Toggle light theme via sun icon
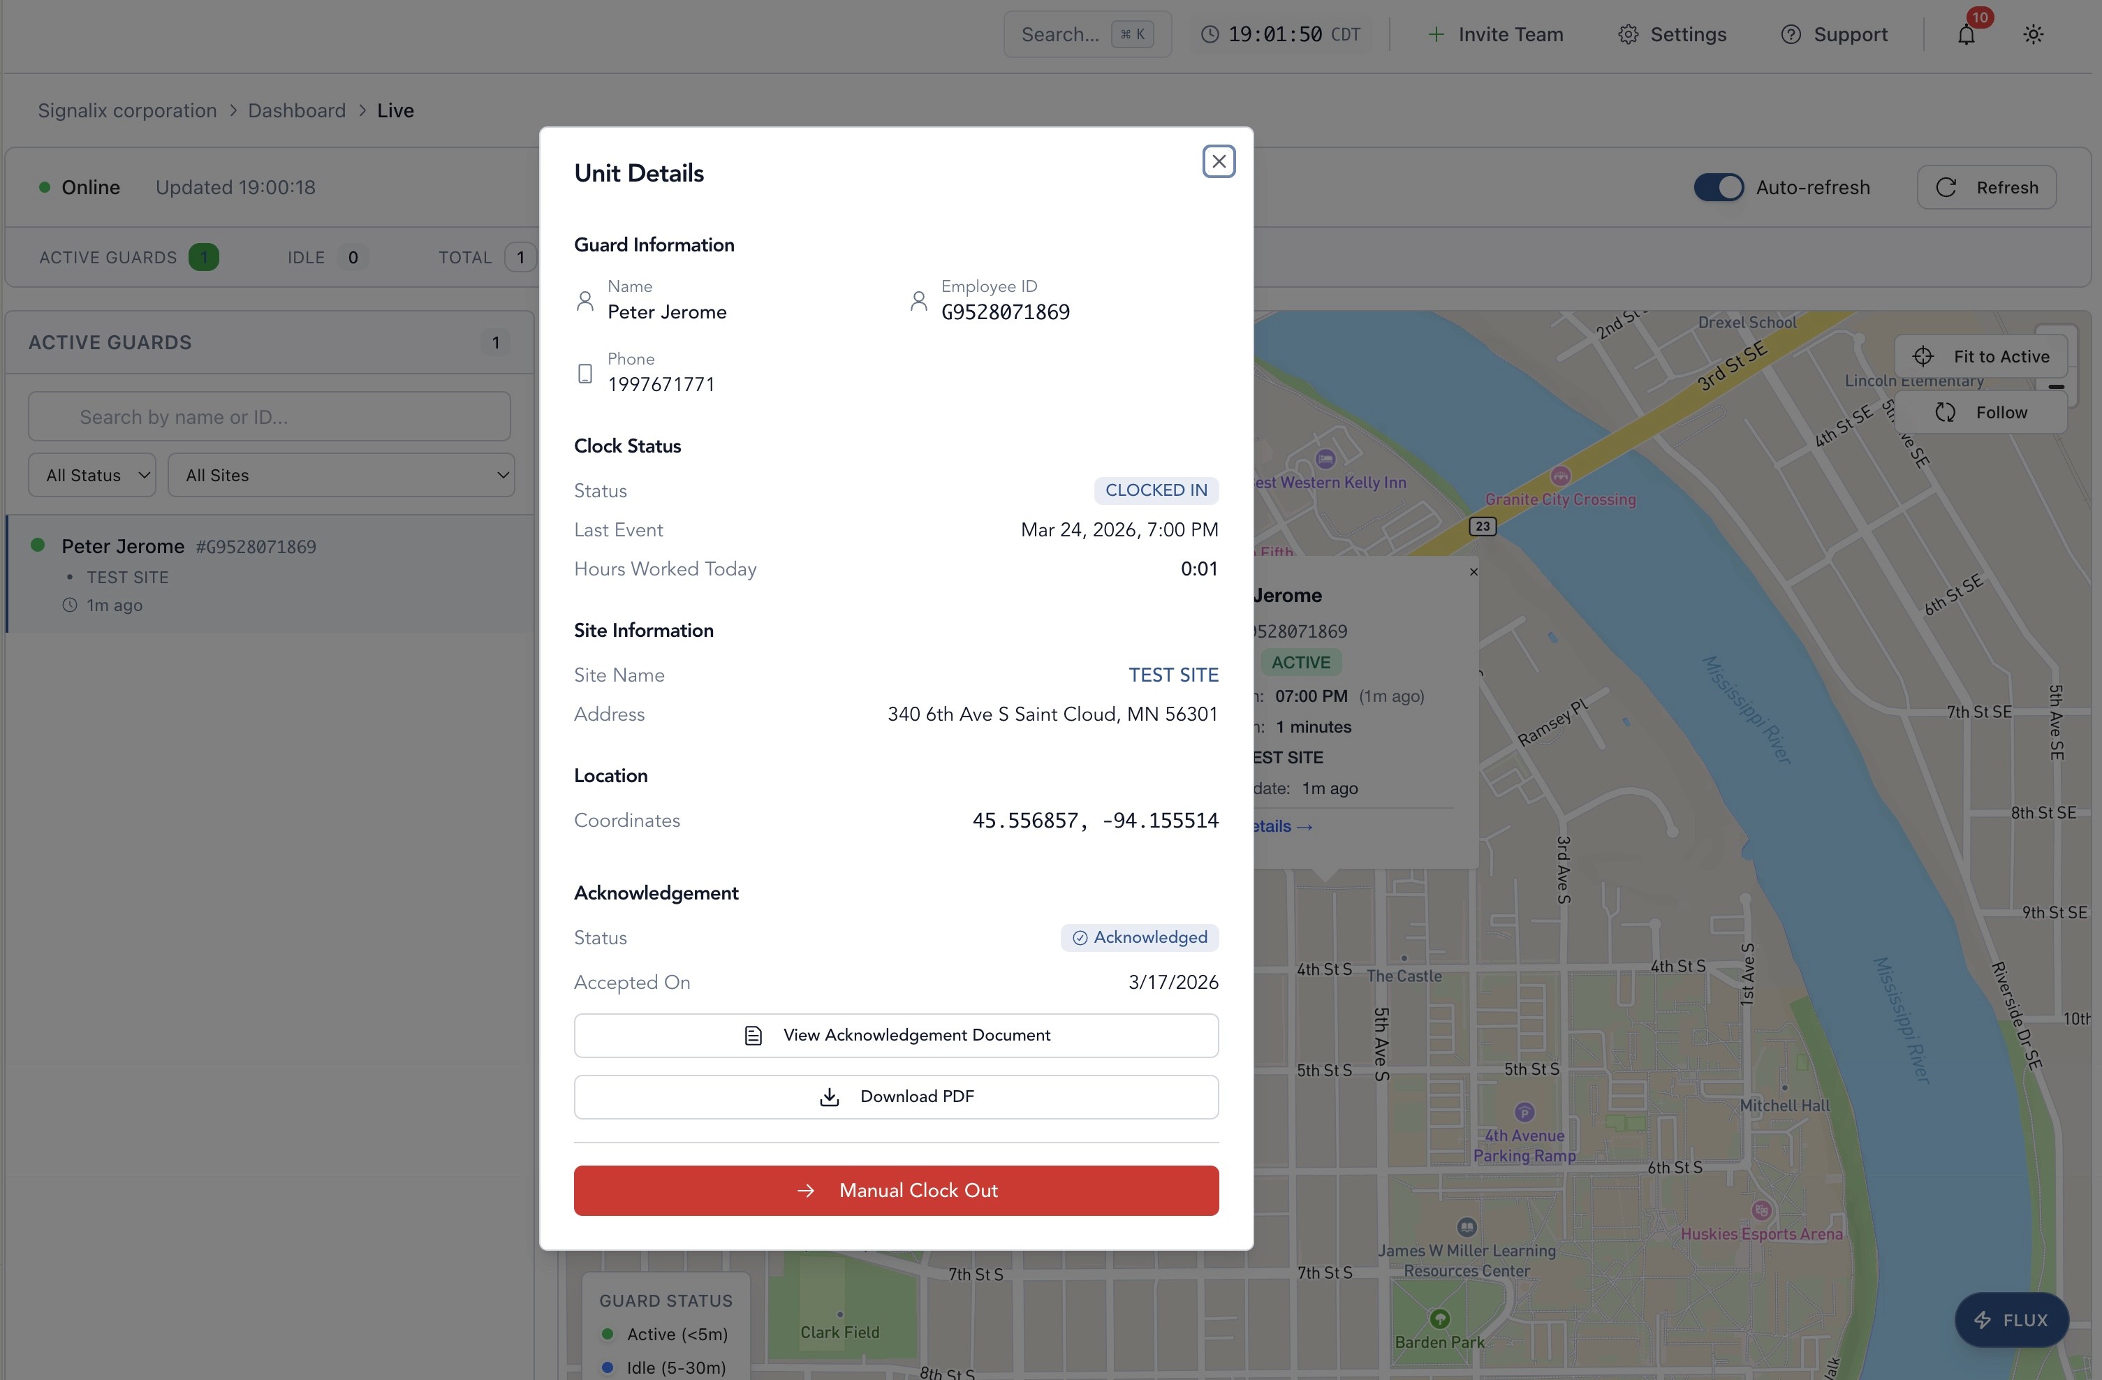The width and height of the screenshot is (2102, 1380). (2033, 34)
